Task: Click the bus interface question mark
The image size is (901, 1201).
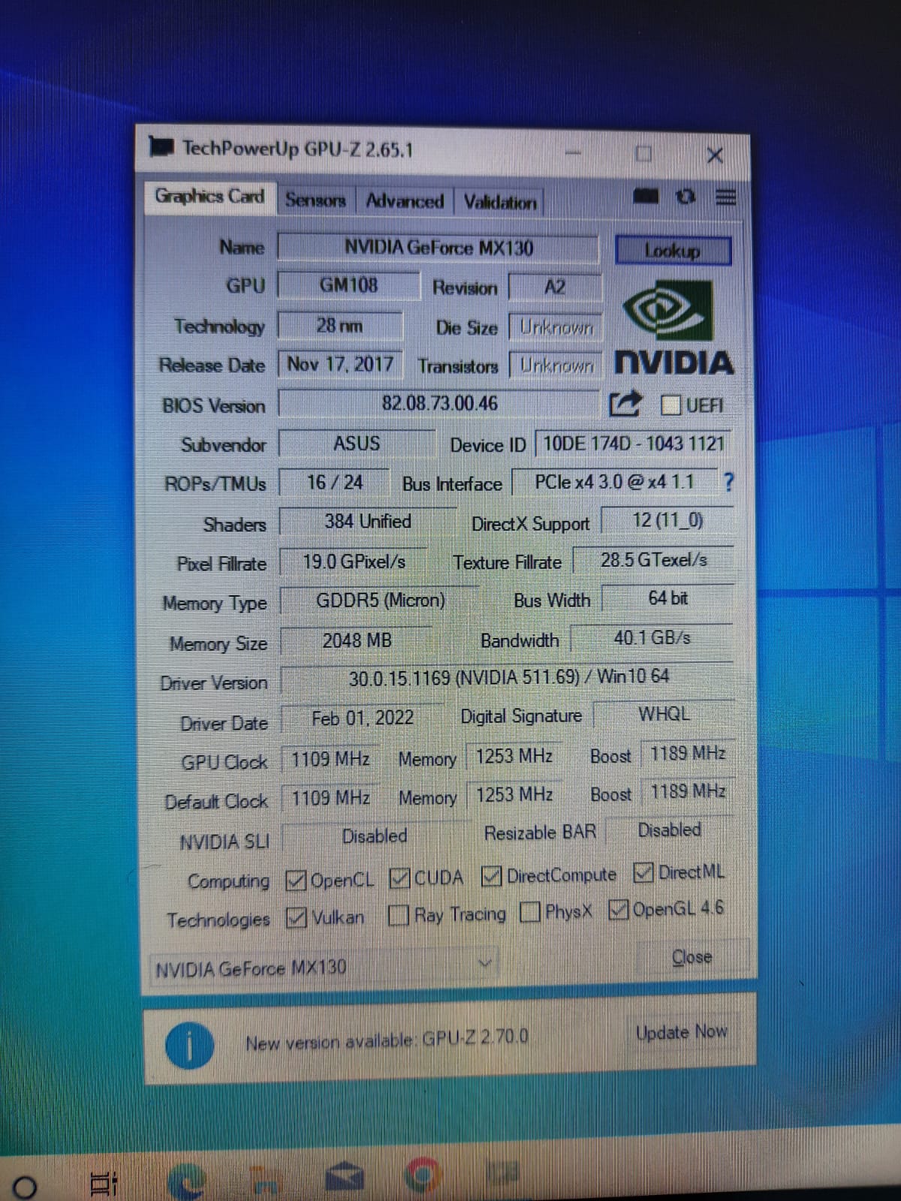Action: [727, 482]
